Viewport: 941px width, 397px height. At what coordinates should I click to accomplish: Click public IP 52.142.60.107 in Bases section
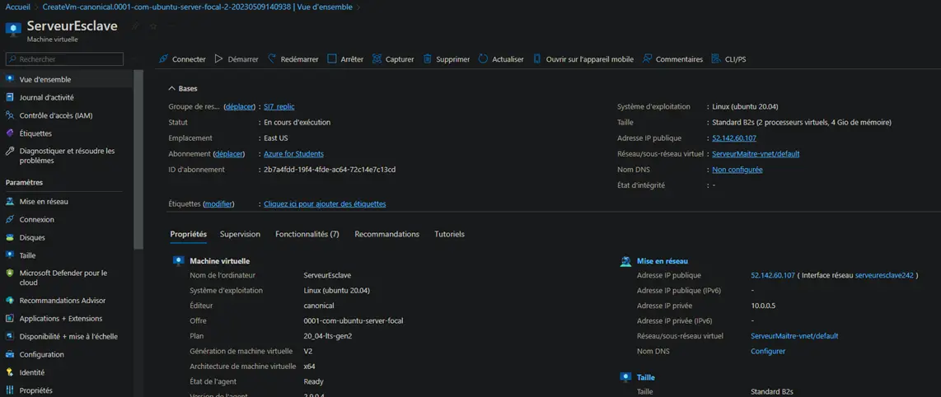point(734,138)
